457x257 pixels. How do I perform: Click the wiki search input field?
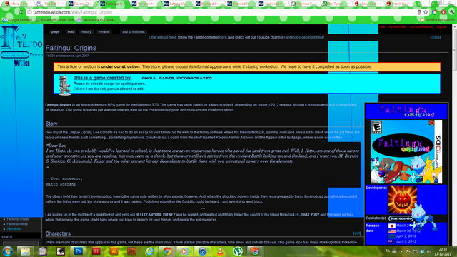tap(21, 243)
